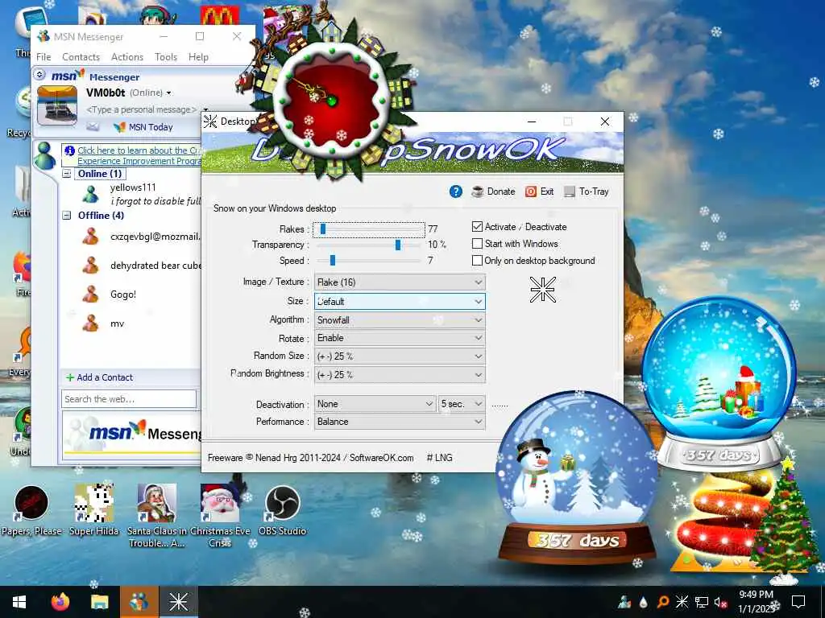Click the Speed slider

(x=369, y=260)
